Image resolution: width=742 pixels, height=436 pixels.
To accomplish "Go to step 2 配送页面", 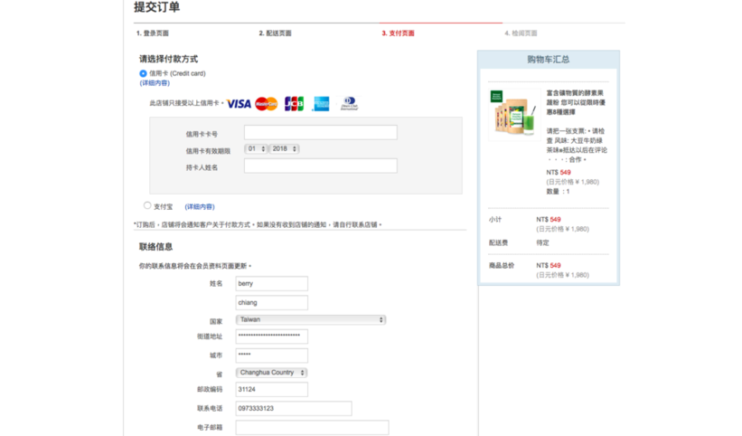I will pos(276,33).
